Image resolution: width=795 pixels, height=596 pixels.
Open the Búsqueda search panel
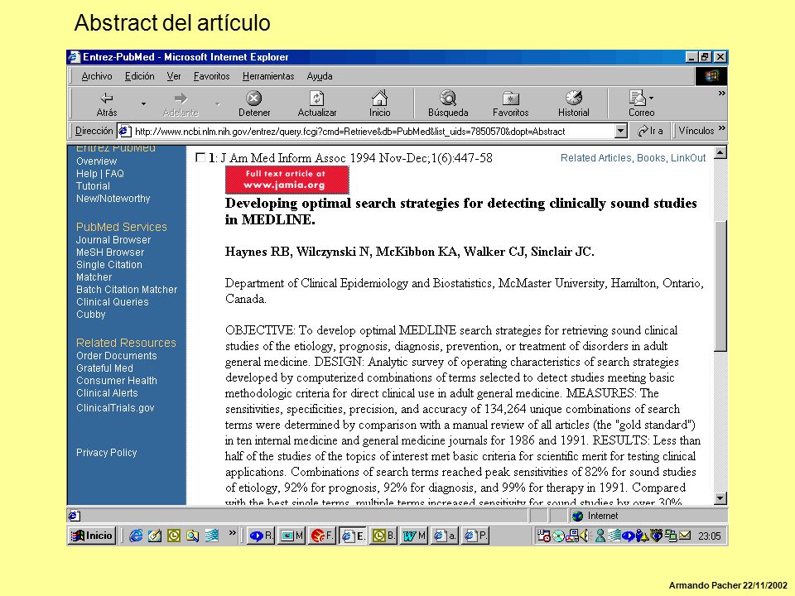[448, 104]
